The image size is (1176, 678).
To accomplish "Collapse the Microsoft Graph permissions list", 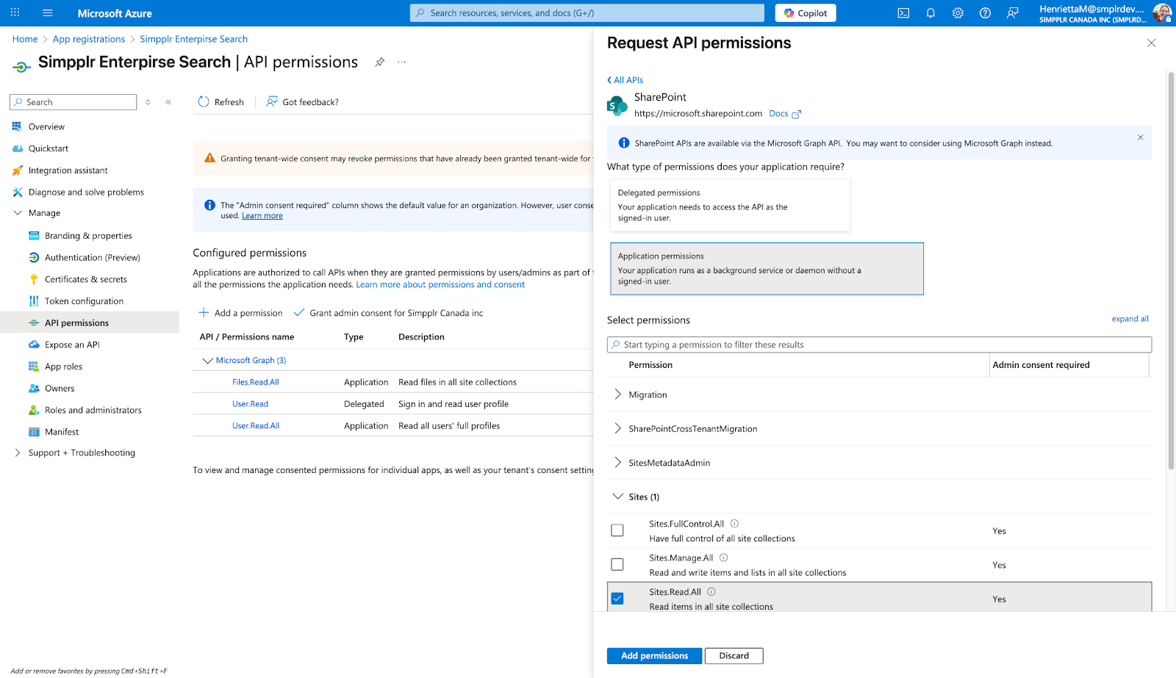I will (207, 361).
